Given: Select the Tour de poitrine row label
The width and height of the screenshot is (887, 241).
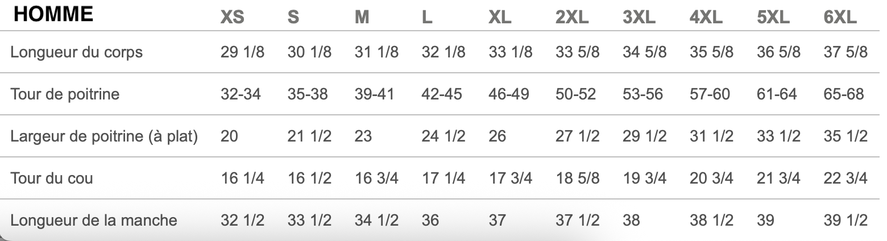Looking at the screenshot, I should (65, 94).
